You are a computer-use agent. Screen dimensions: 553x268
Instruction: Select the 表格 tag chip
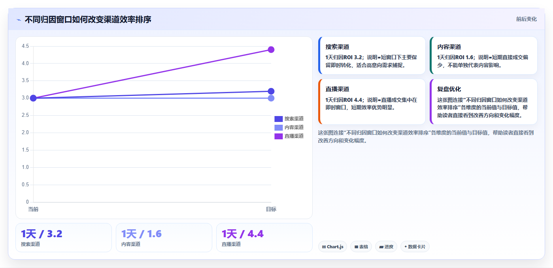[361, 247]
